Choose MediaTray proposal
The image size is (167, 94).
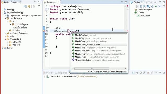pos(99,38)
